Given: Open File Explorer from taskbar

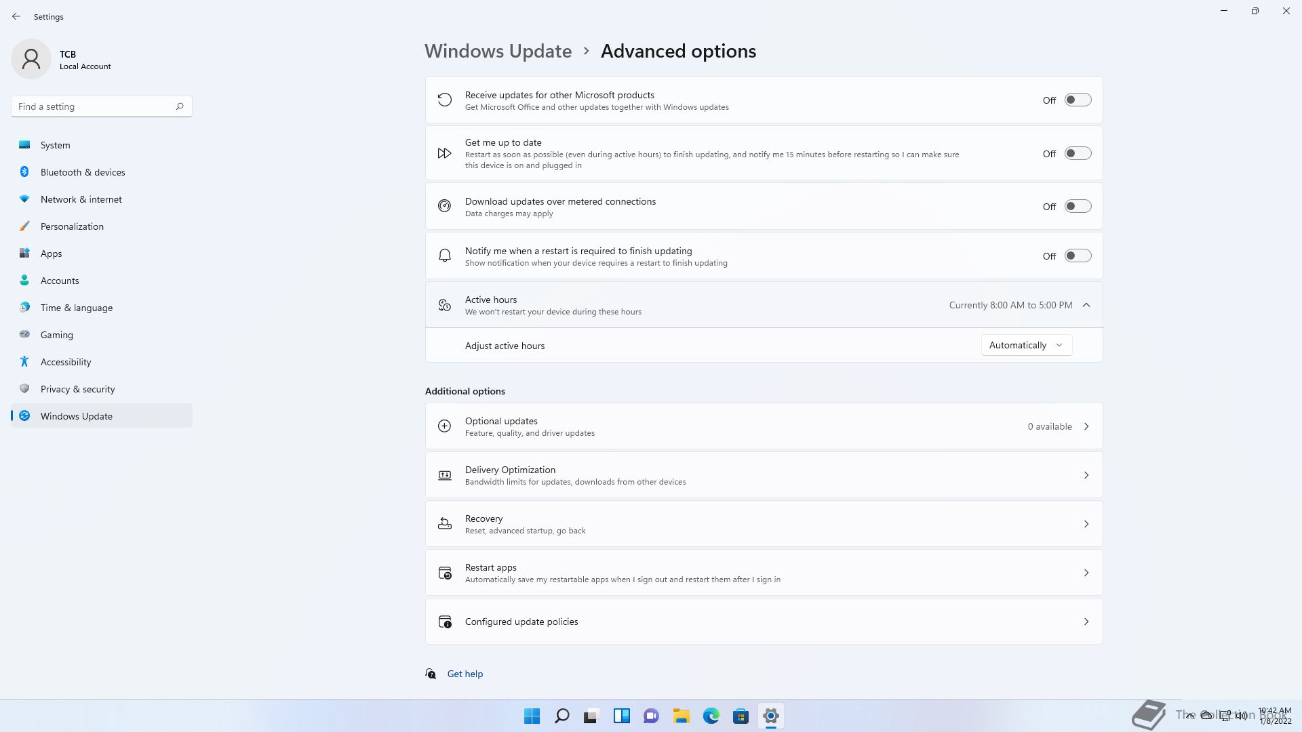Looking at the screenshot, I should tap(682, 716).
